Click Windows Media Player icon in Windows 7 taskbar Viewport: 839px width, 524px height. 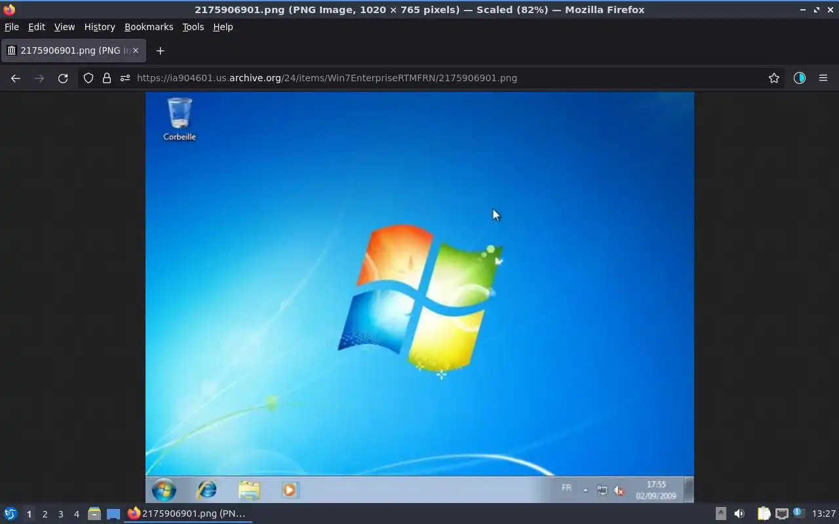click(x=290, y=490)
